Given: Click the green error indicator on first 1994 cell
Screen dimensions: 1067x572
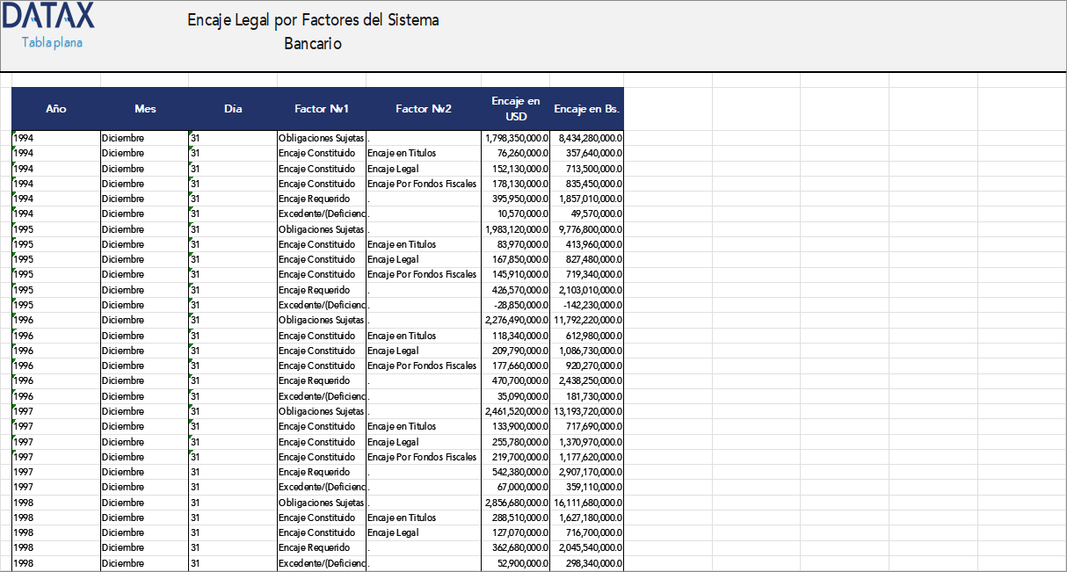Looking at the screenshot, I should [14, 134].
